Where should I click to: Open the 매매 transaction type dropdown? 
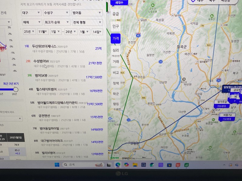pyautogui.click(x=32, y=22)
